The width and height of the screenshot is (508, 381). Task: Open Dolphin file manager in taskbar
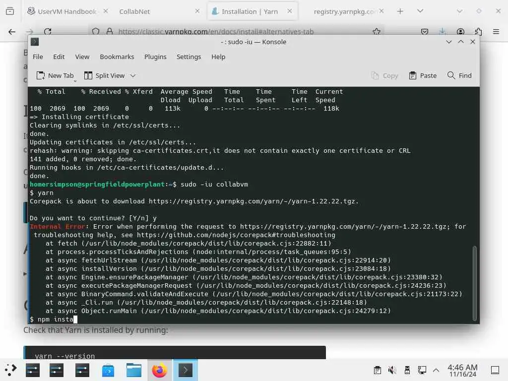pyautogui.click(x=134, y=370)
